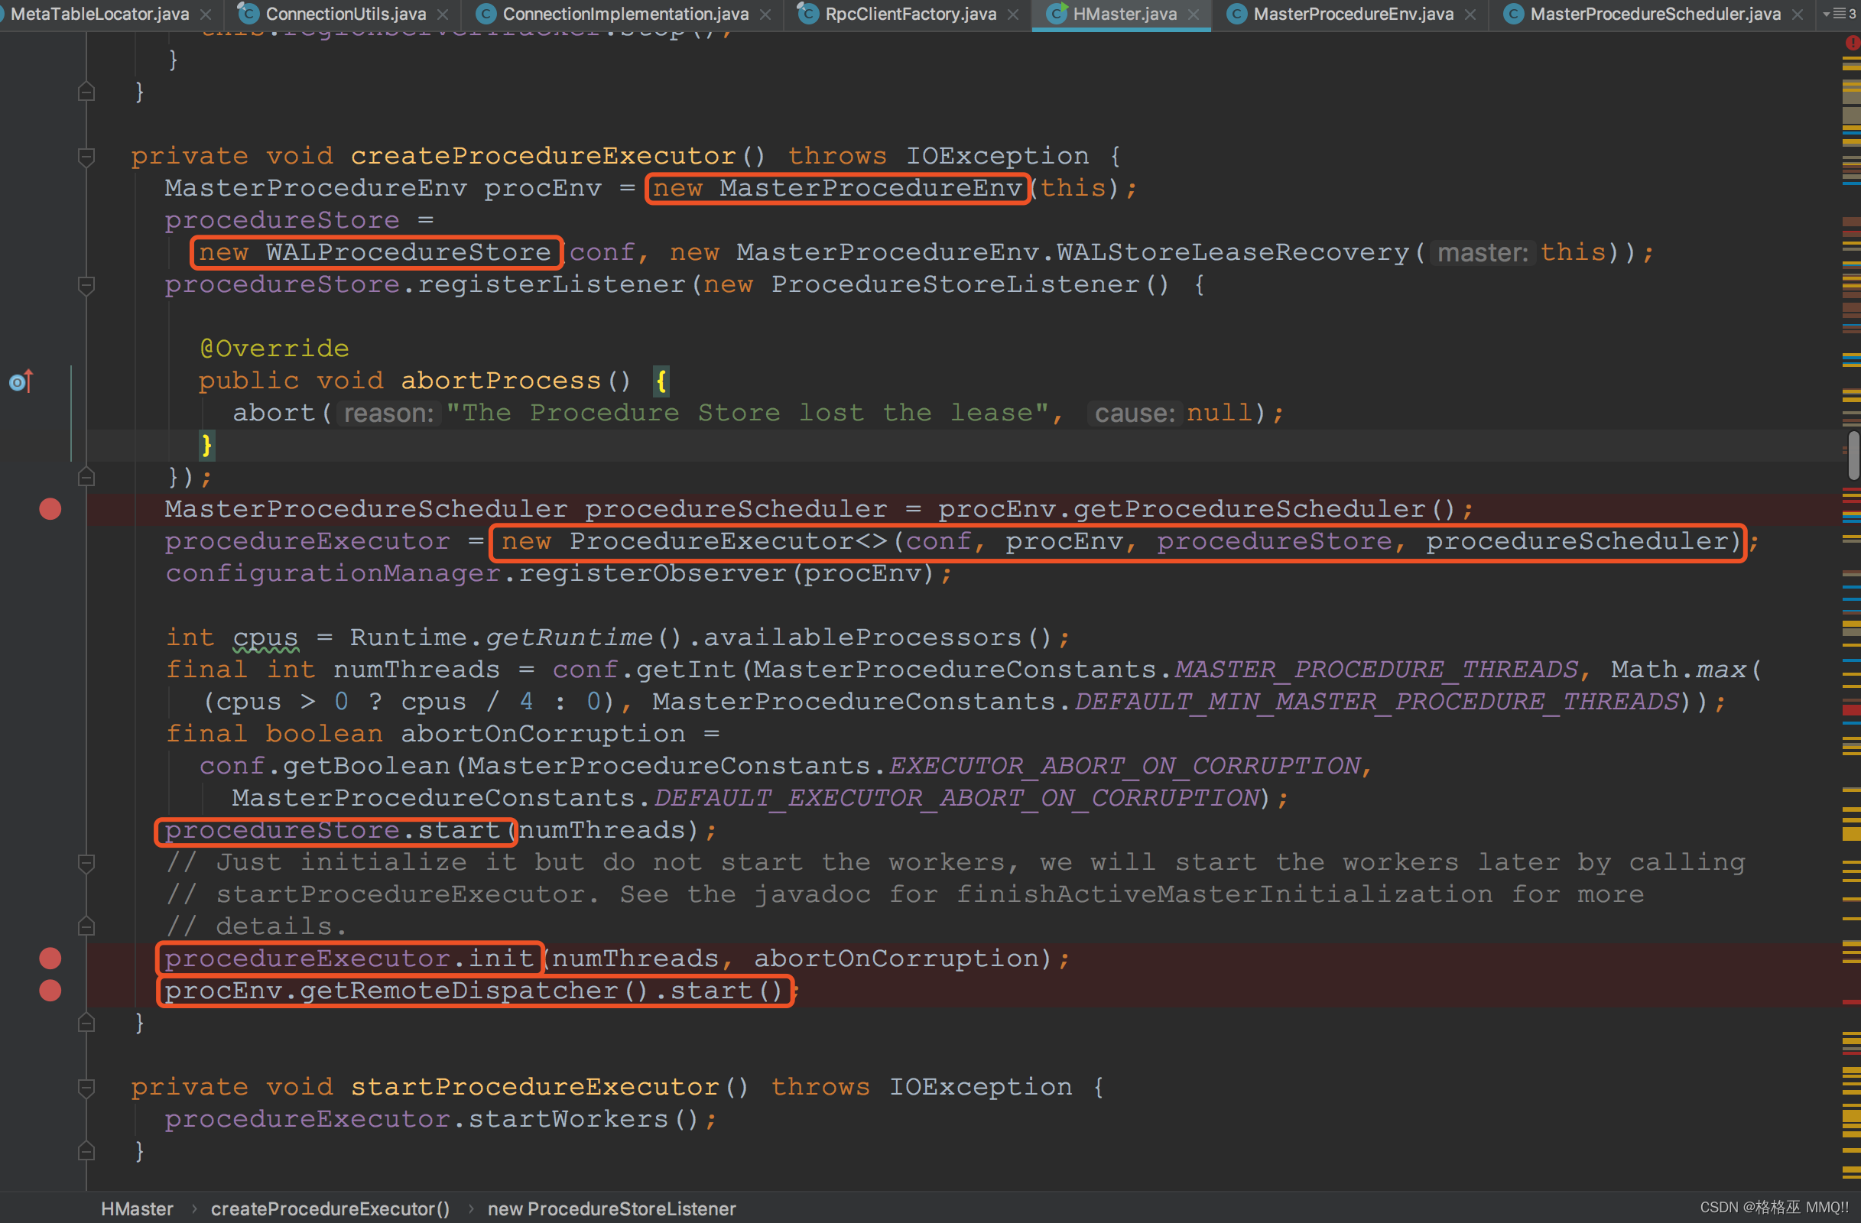This screenshot has height=1223, width=1861.
Task: Click createProcedureExecutor() in the breadcrumb bar
Action: pyautogui.click(x=330, y=1208)
